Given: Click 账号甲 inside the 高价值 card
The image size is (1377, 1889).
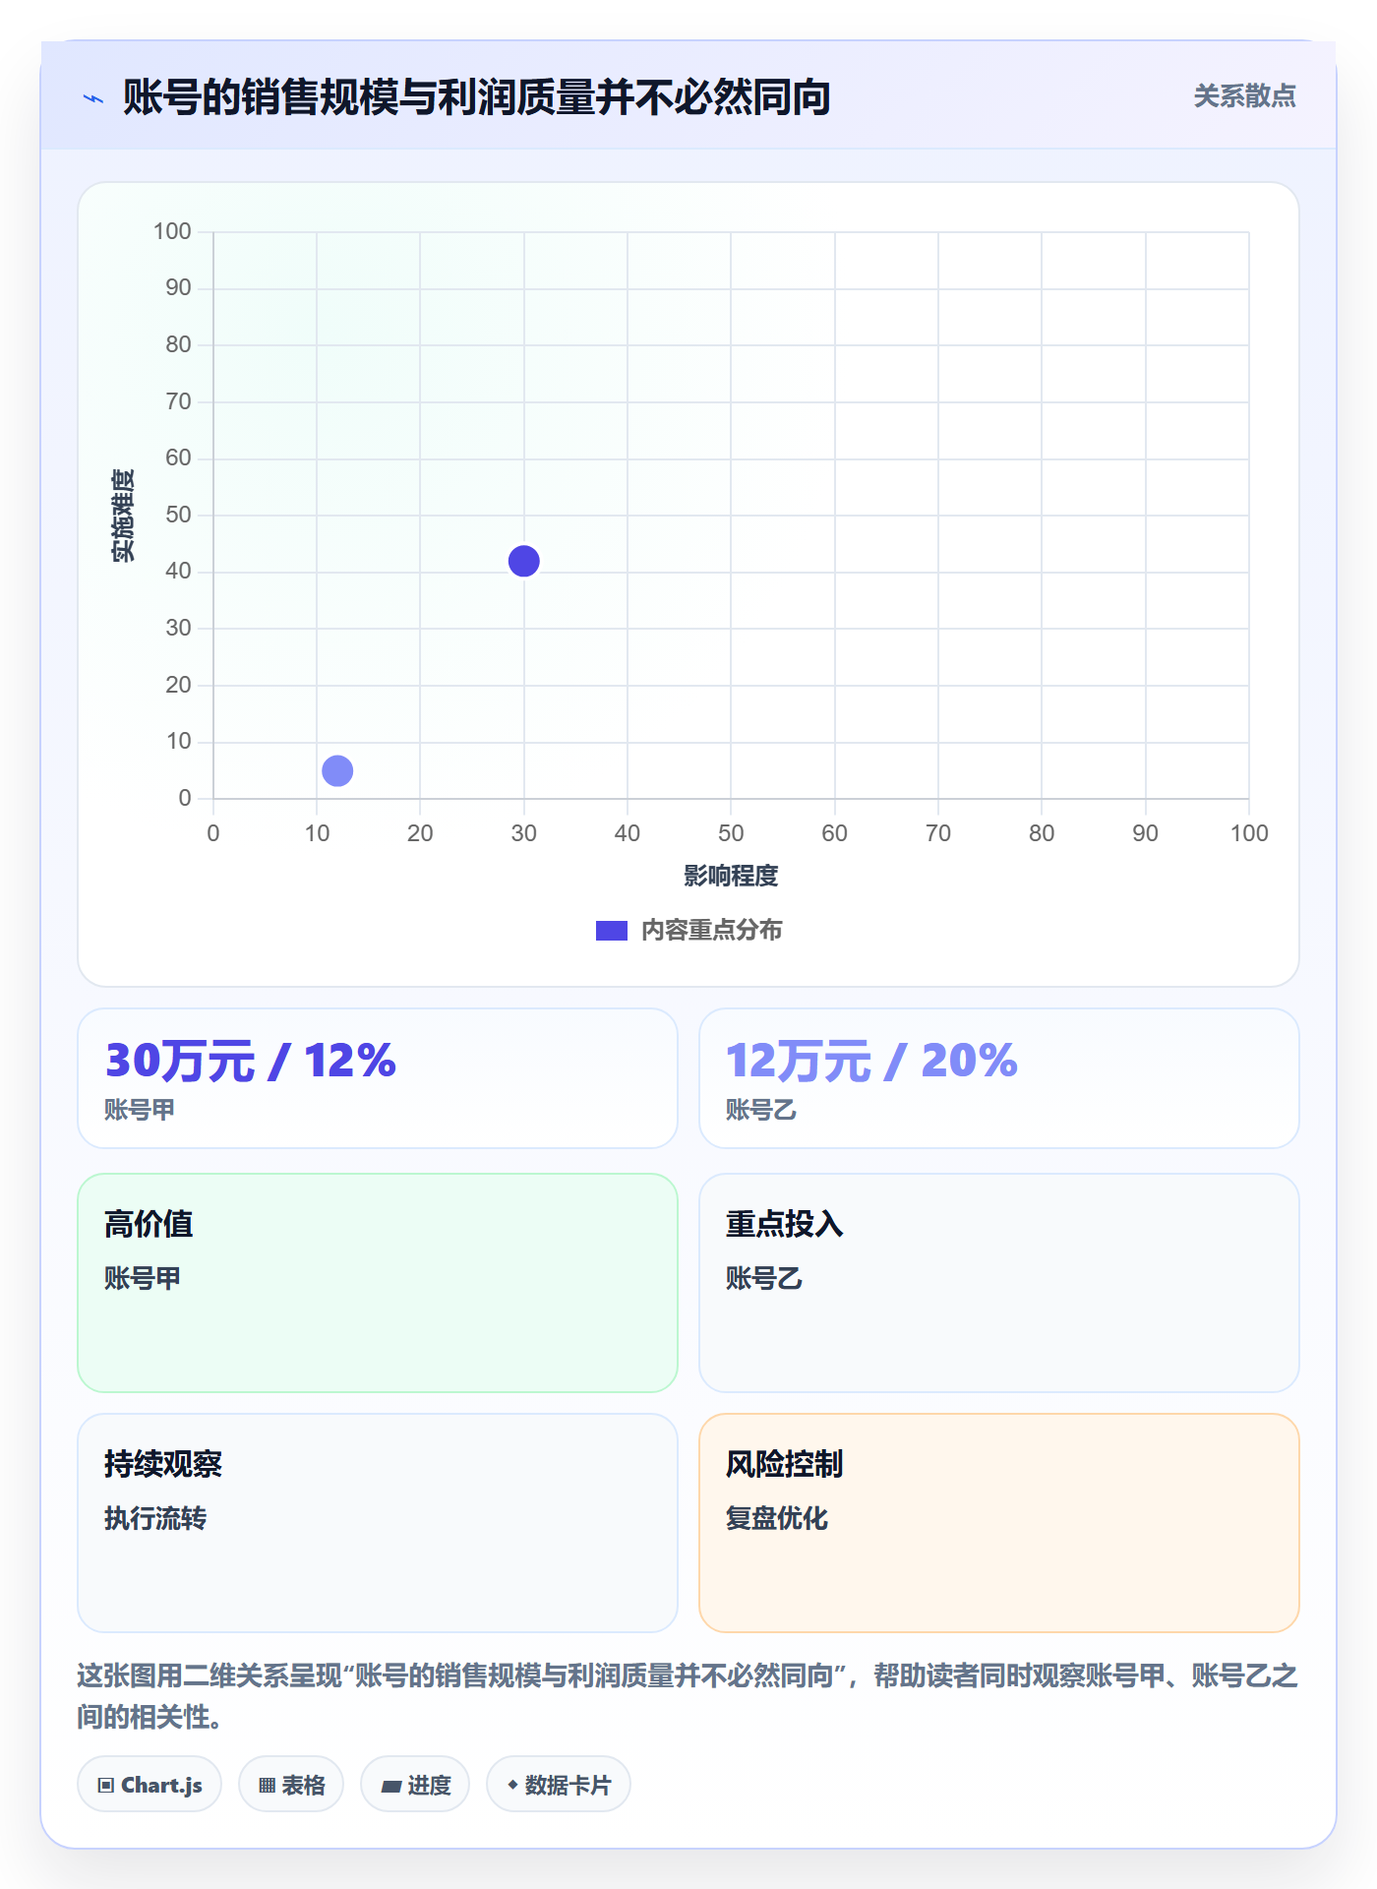Looking at the screenshot, I should point(143,1278).
